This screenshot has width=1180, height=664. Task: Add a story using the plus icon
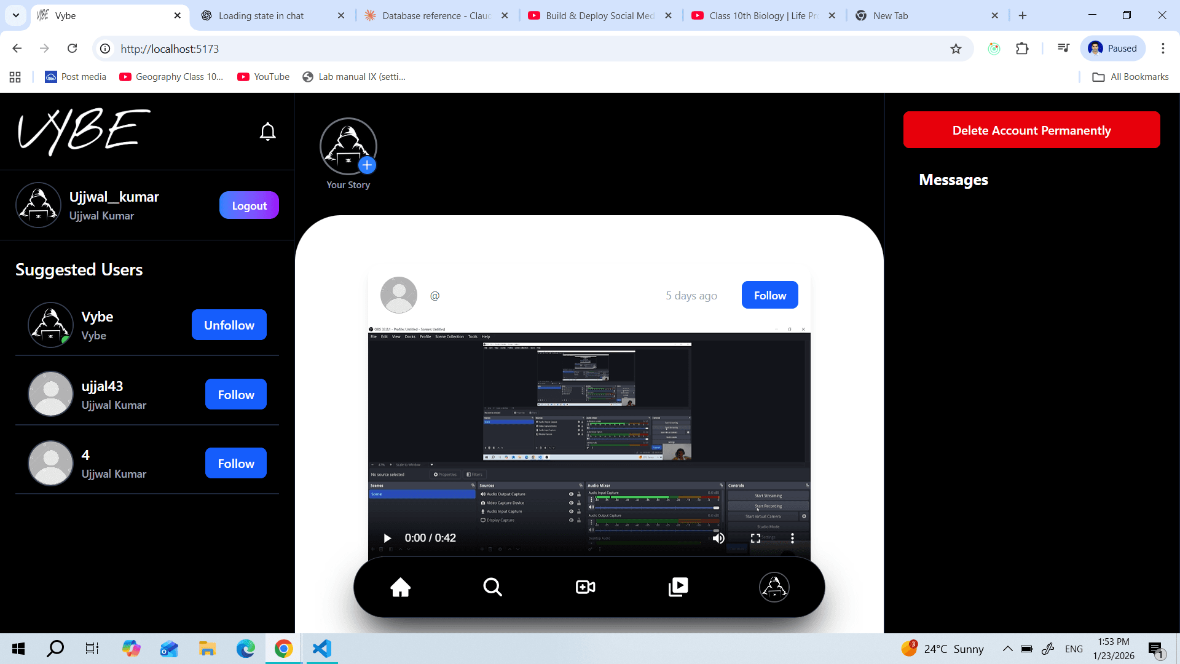(367, 165)
